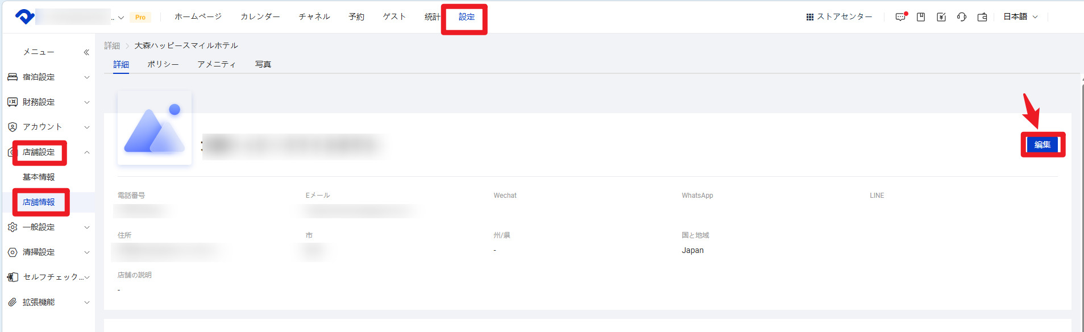Click the 詳細 breadcrumb link

point(112,45)
